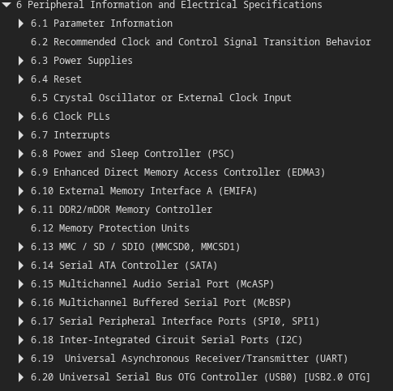The image size is (393, 391).
Task: Select 6.16 Multichannel Buffered Serial Port (McBSP)
Action: coord(161,303)
